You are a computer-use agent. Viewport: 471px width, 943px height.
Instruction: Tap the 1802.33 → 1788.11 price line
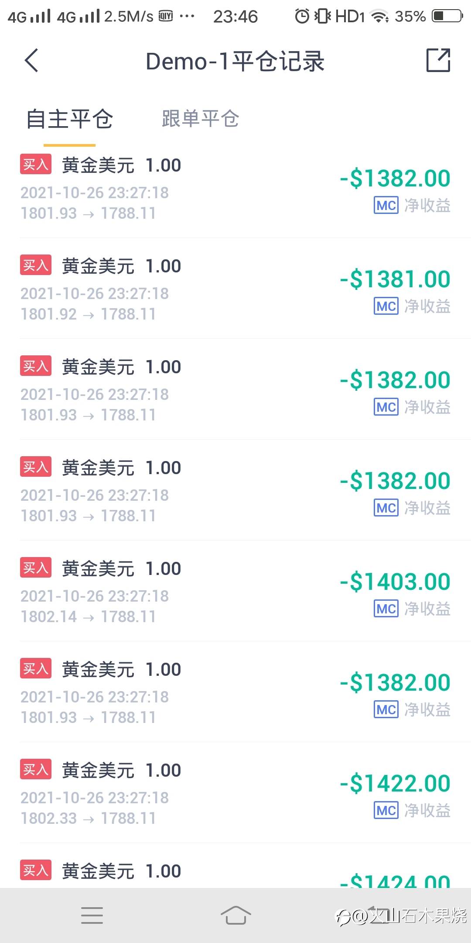[88, 818]
